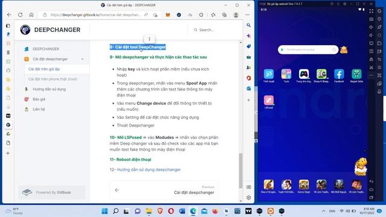Increase emulator volume with speaker plus

(x=372, y=27)
